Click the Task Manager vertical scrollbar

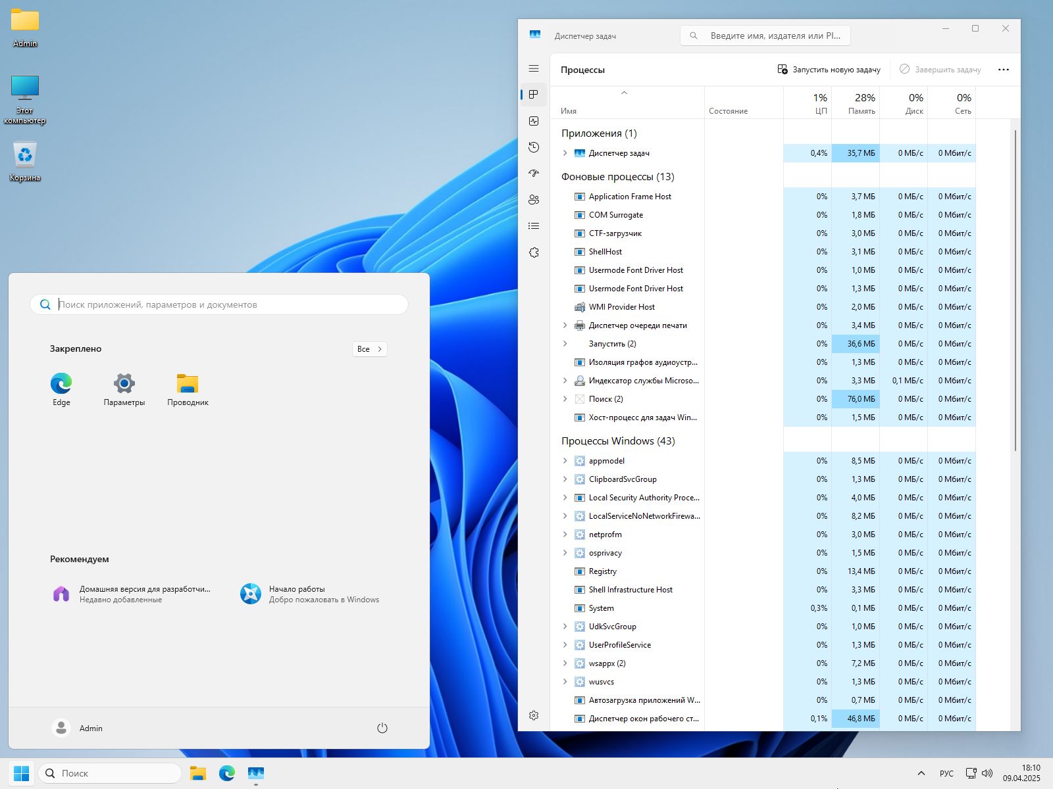tap(1015, 289)
